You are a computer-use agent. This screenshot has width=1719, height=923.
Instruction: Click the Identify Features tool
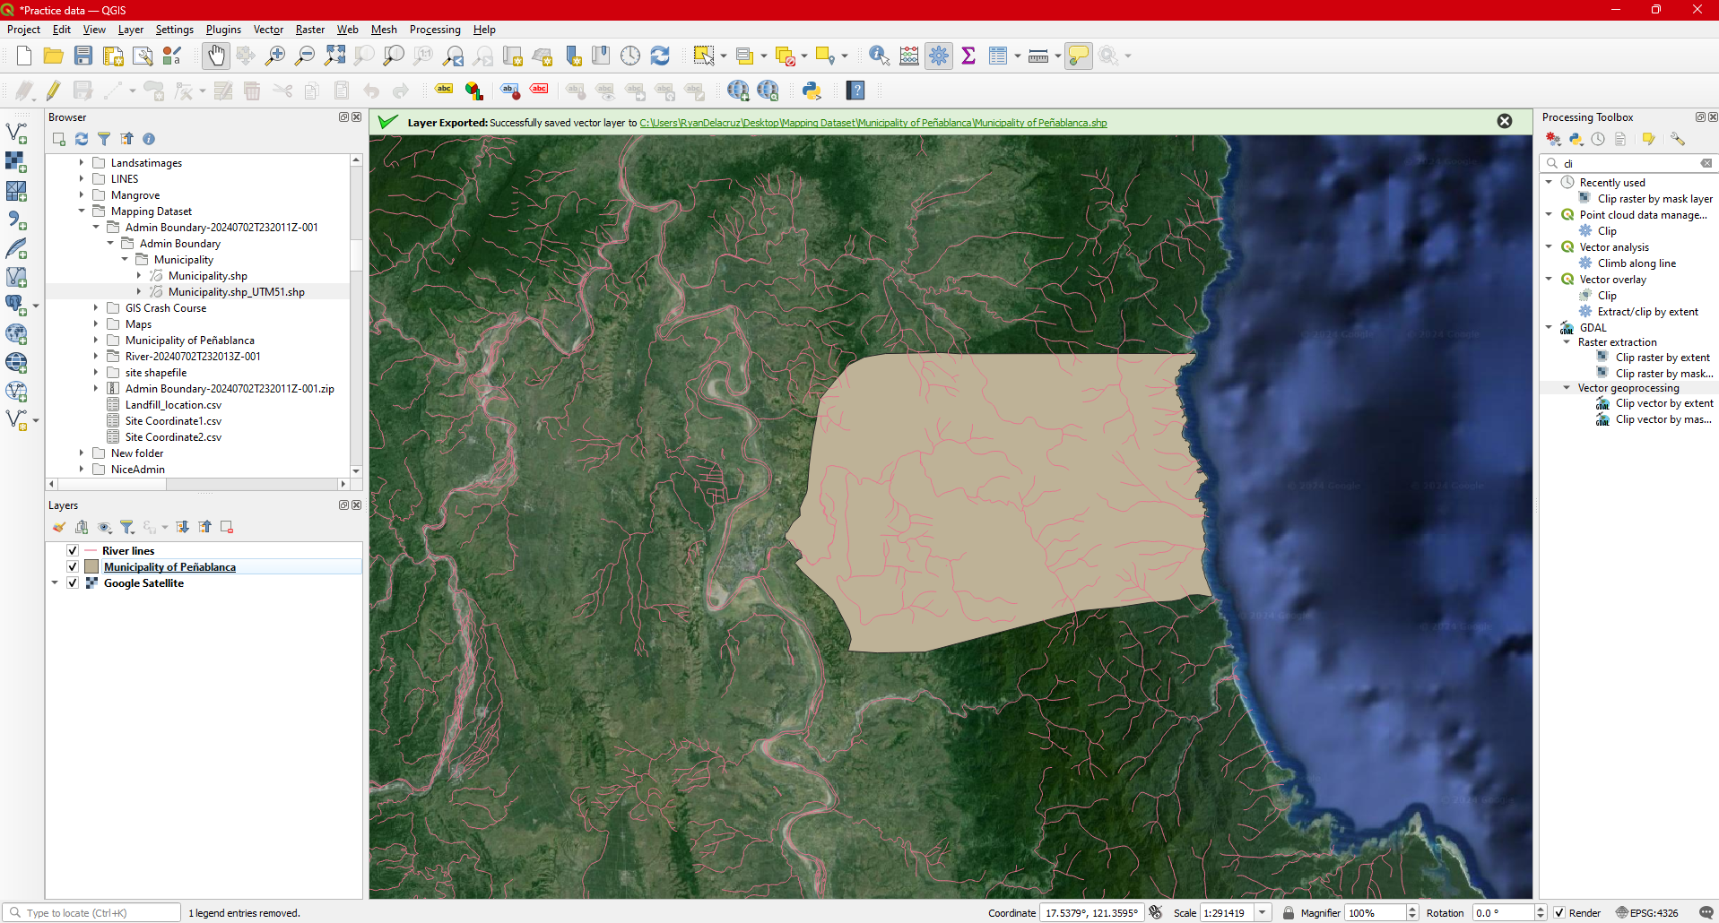(x=879, y=56)
